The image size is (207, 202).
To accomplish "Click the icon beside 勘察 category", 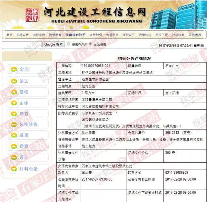I will 14,147.
